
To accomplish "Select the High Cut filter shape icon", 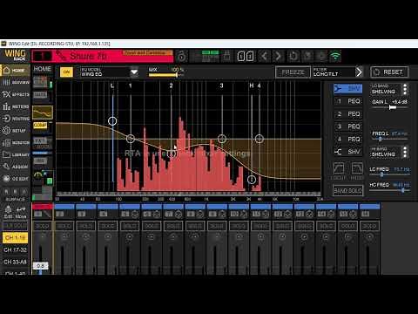I will pyautogui.click(x=357, y=168).
